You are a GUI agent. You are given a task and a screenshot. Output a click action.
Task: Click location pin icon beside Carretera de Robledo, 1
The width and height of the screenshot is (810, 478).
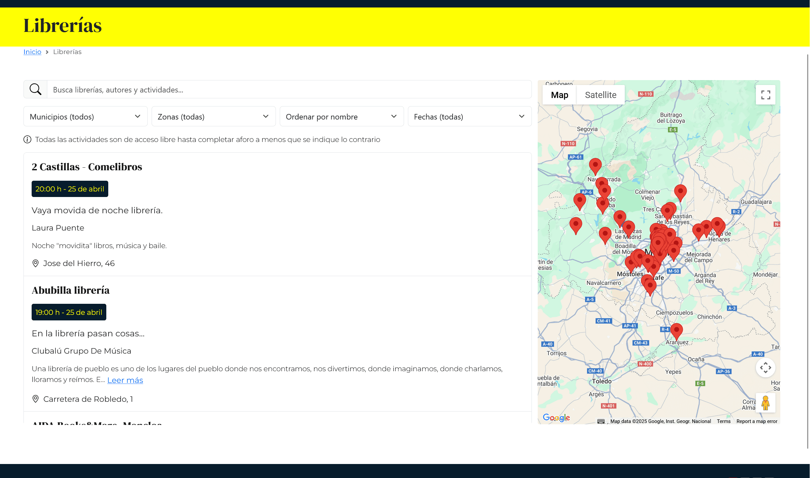tap(36, 399)
